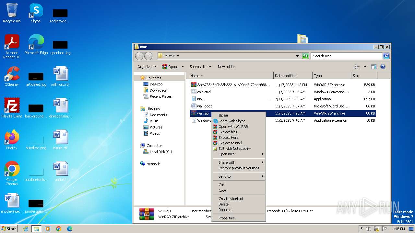Open Downloads in the Favorites pane
Image resolution: width=415 pixels, height=233 pixels.
click(158, 90)
